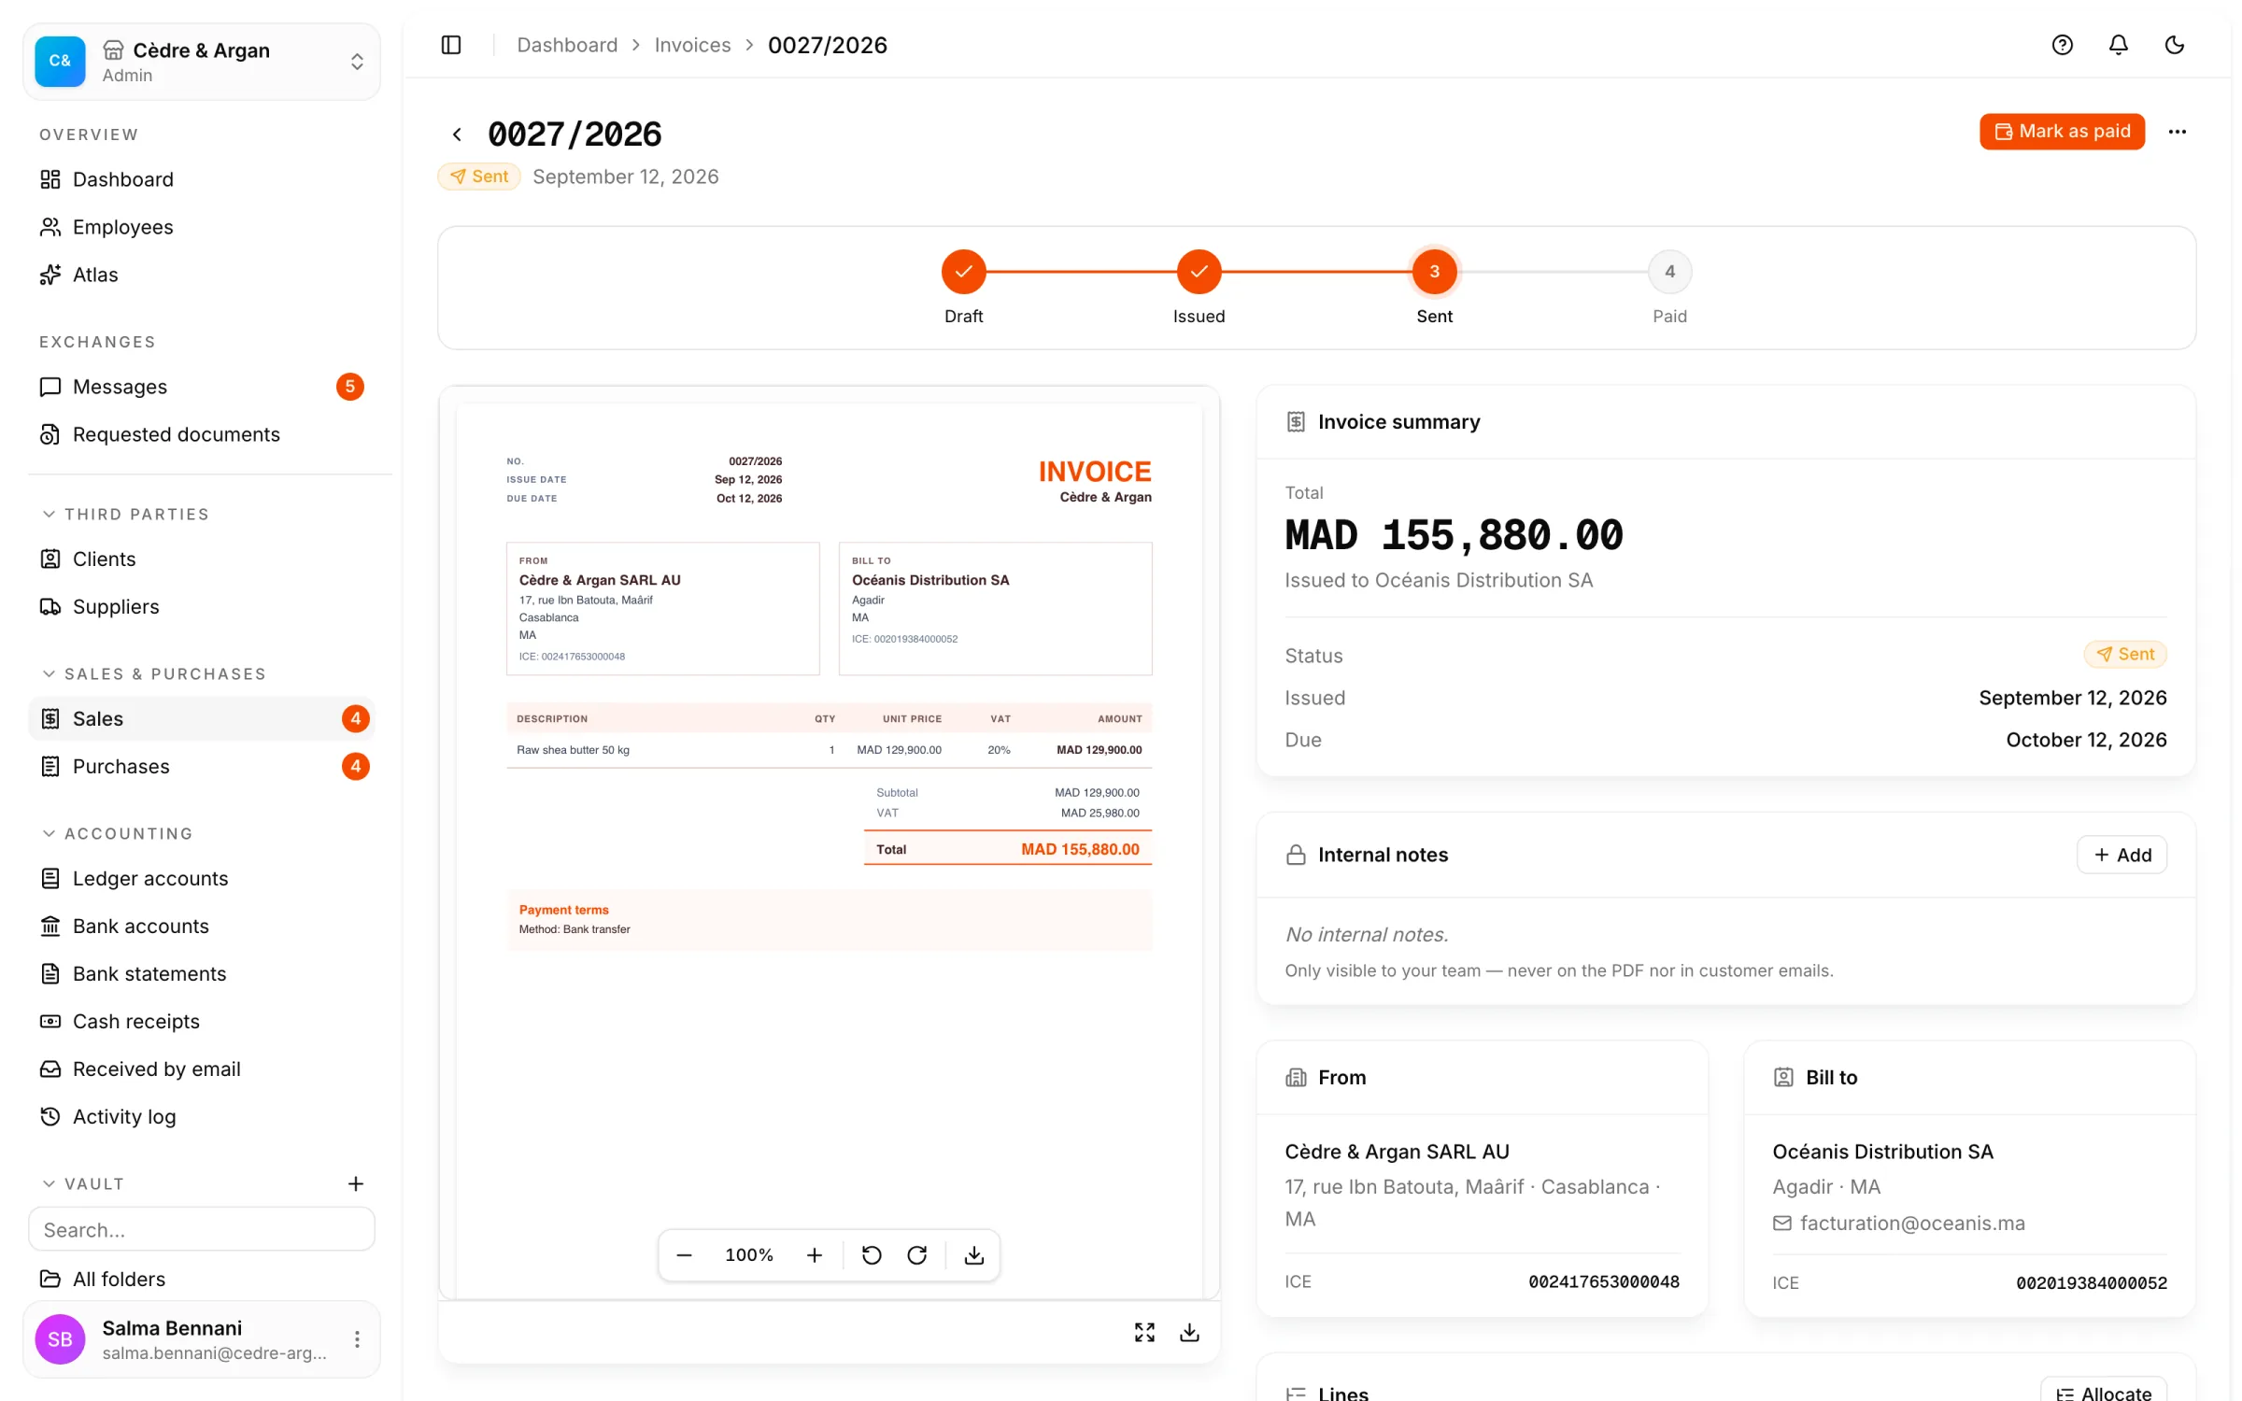Open the help question mark icon

pos(2062,45)
